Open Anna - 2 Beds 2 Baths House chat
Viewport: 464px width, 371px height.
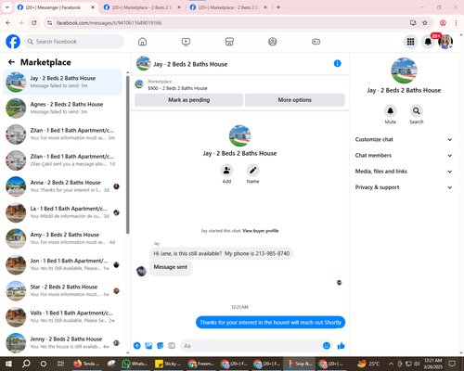coord(63,186)
